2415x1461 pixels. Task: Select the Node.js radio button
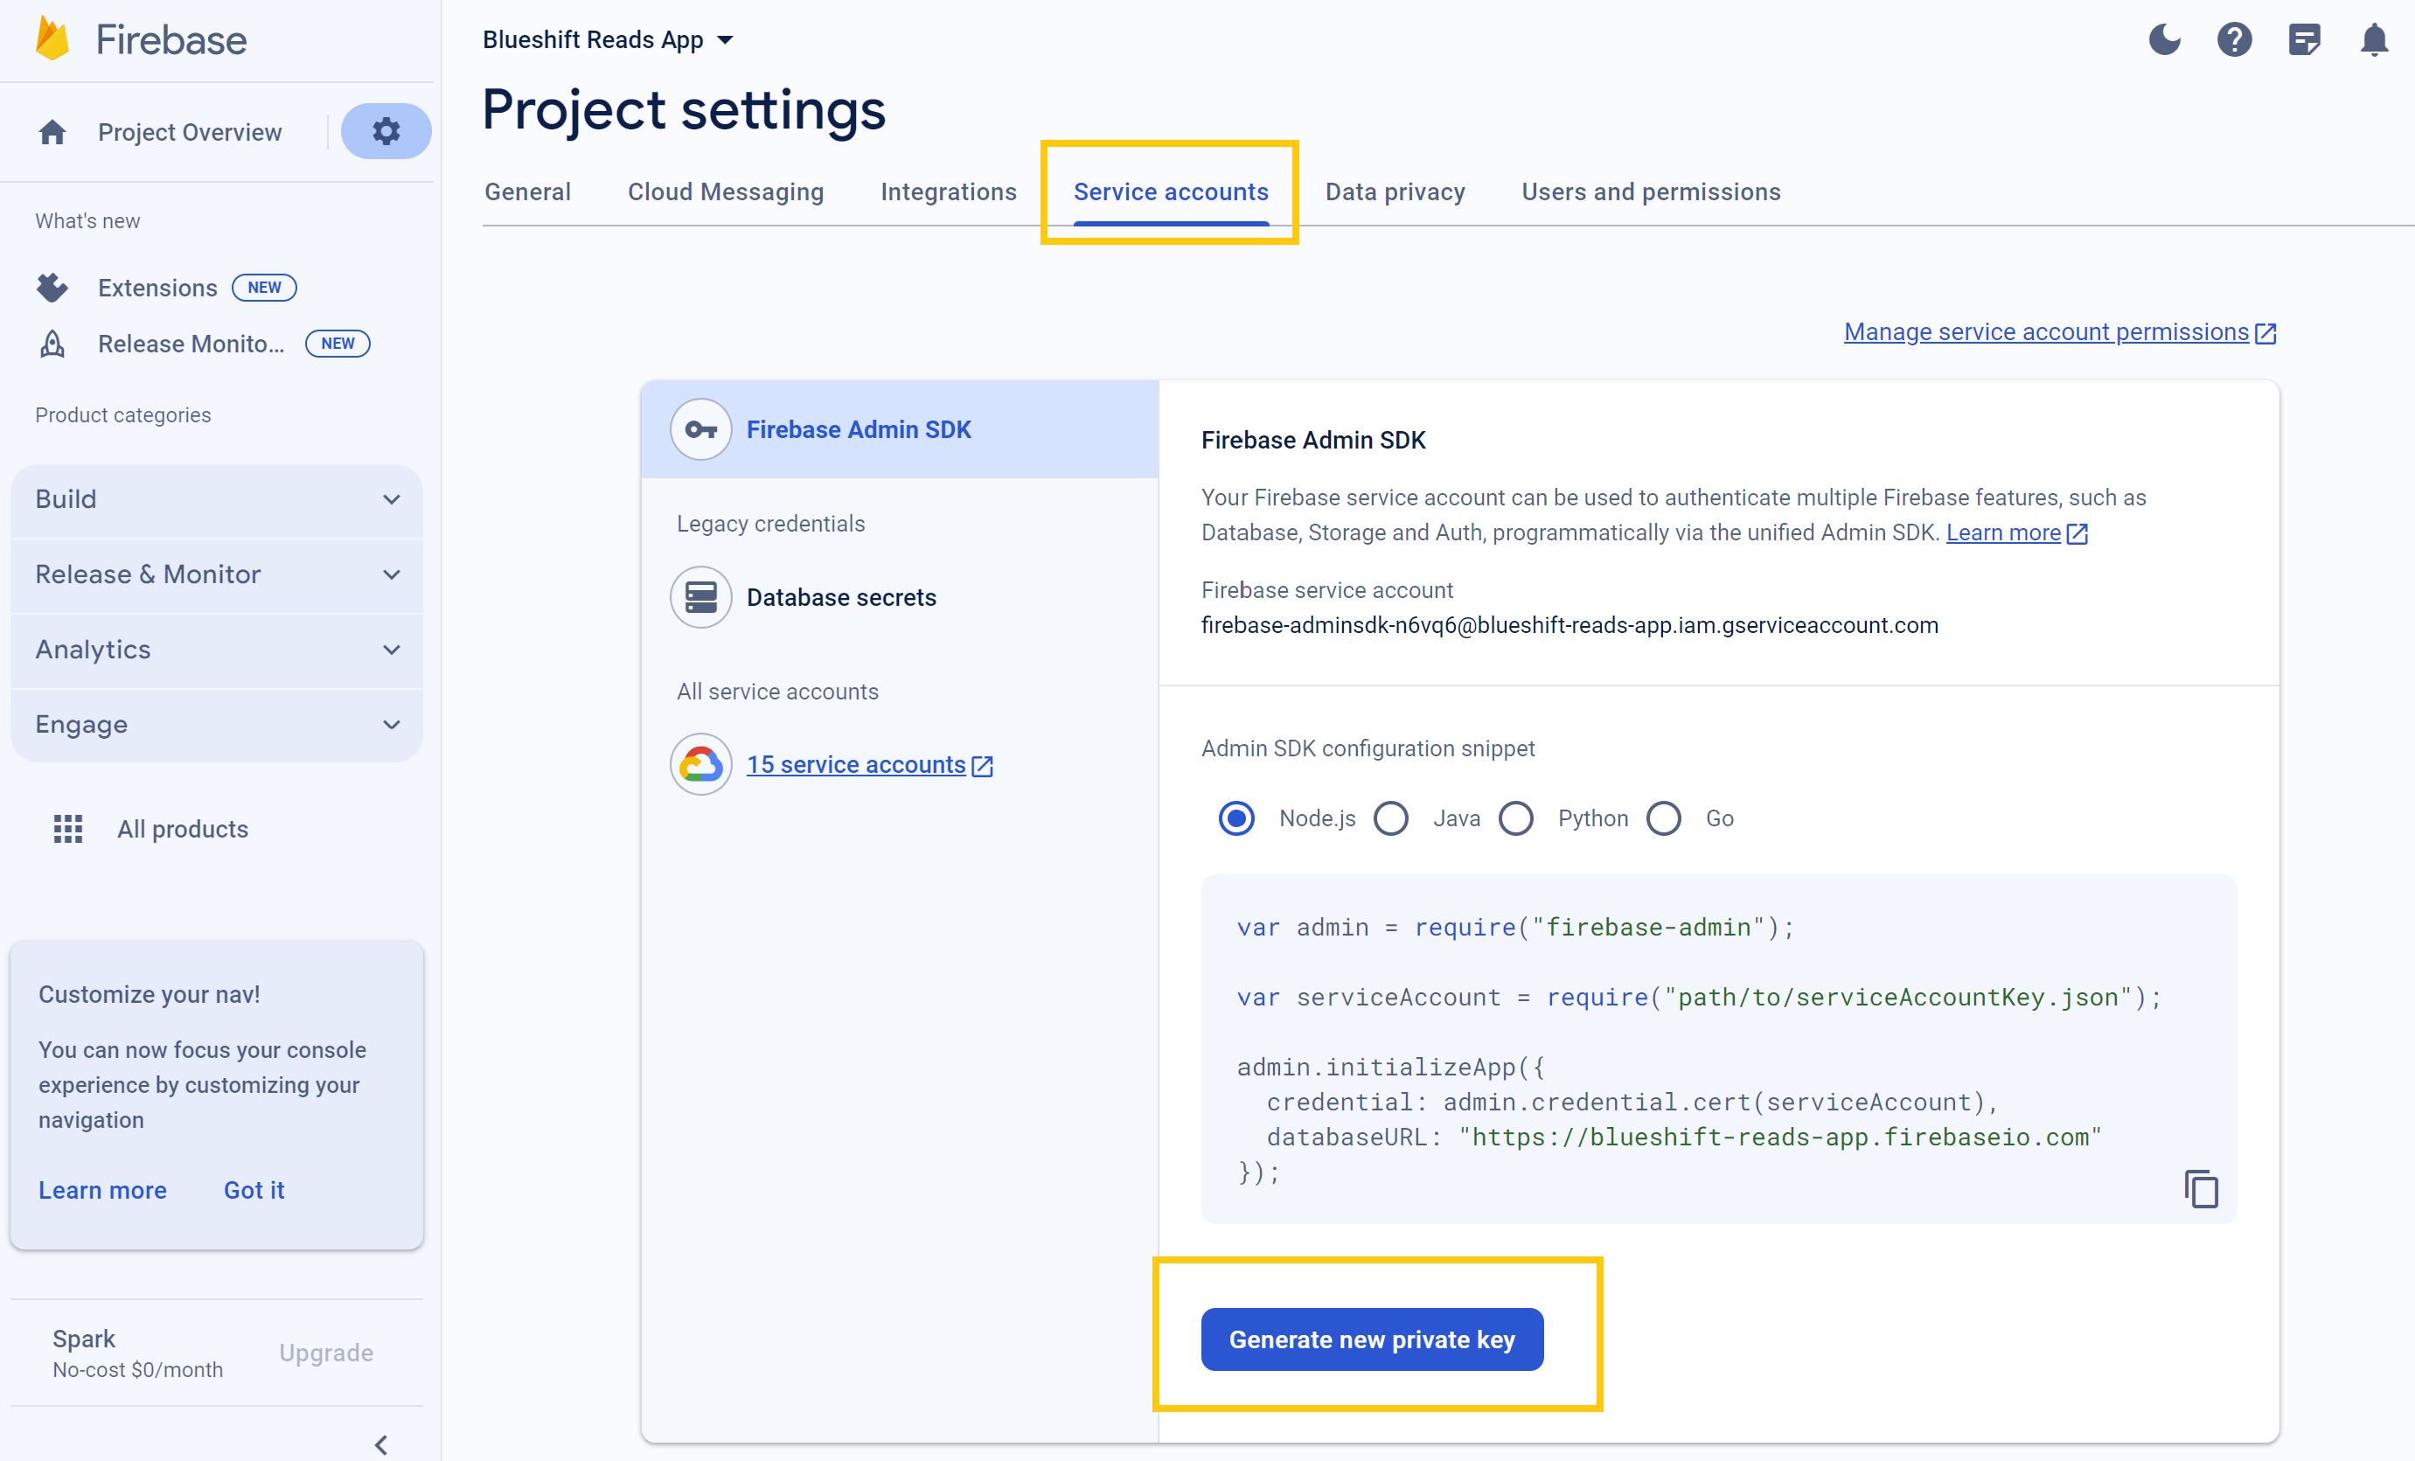pos(1236,818)
